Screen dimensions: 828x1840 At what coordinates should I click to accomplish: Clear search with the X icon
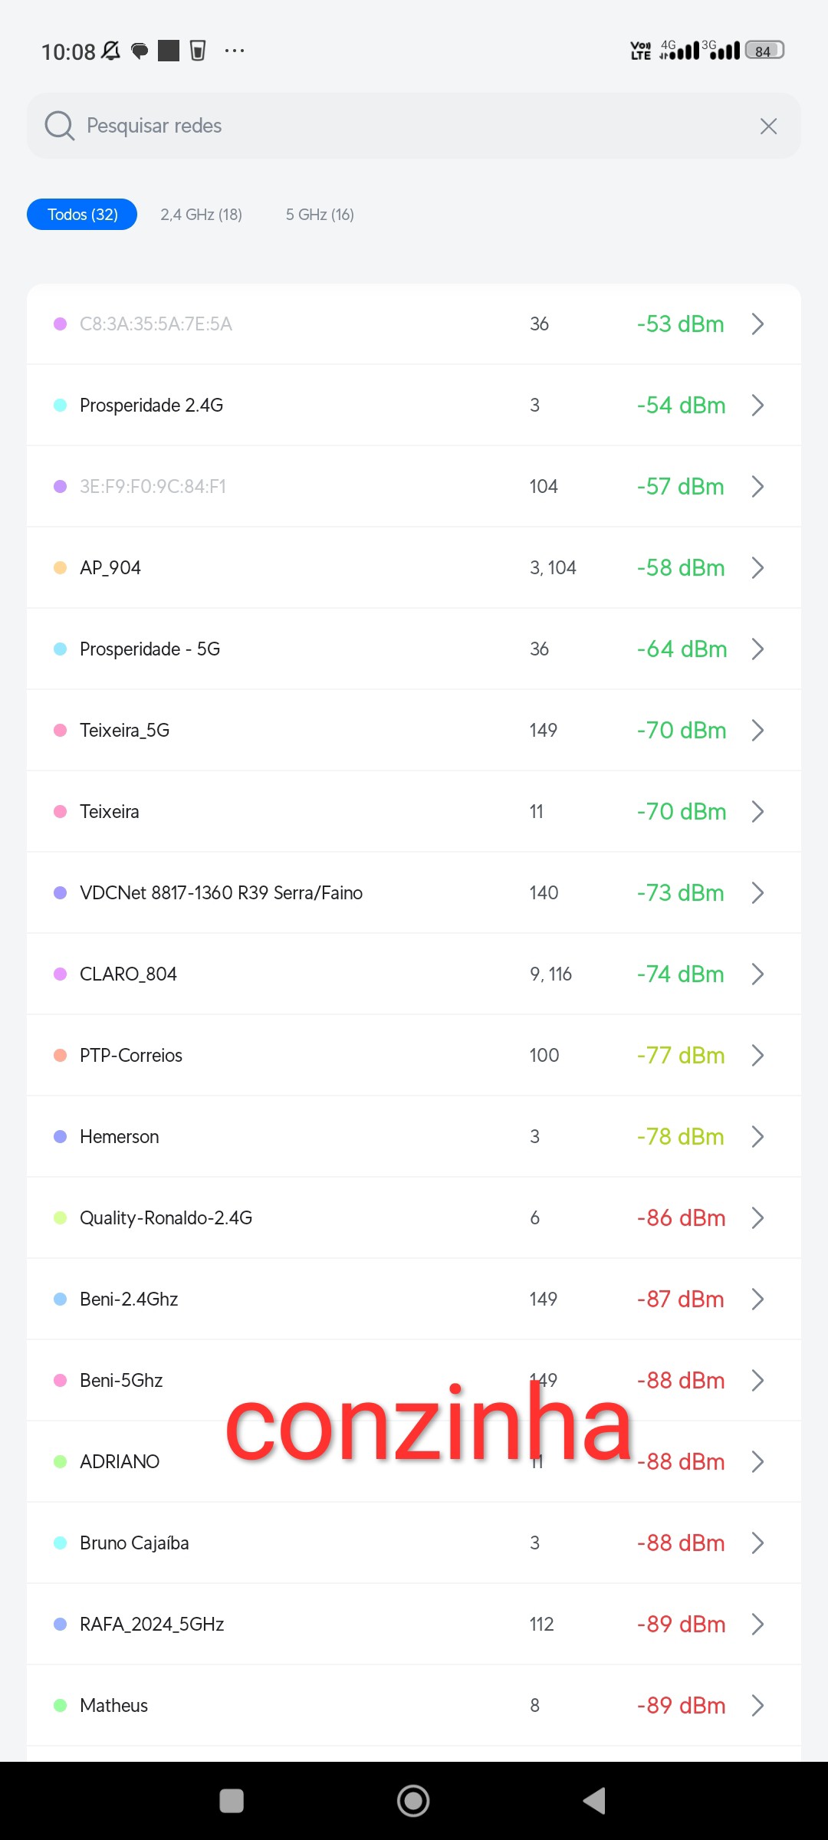(768, 127)
